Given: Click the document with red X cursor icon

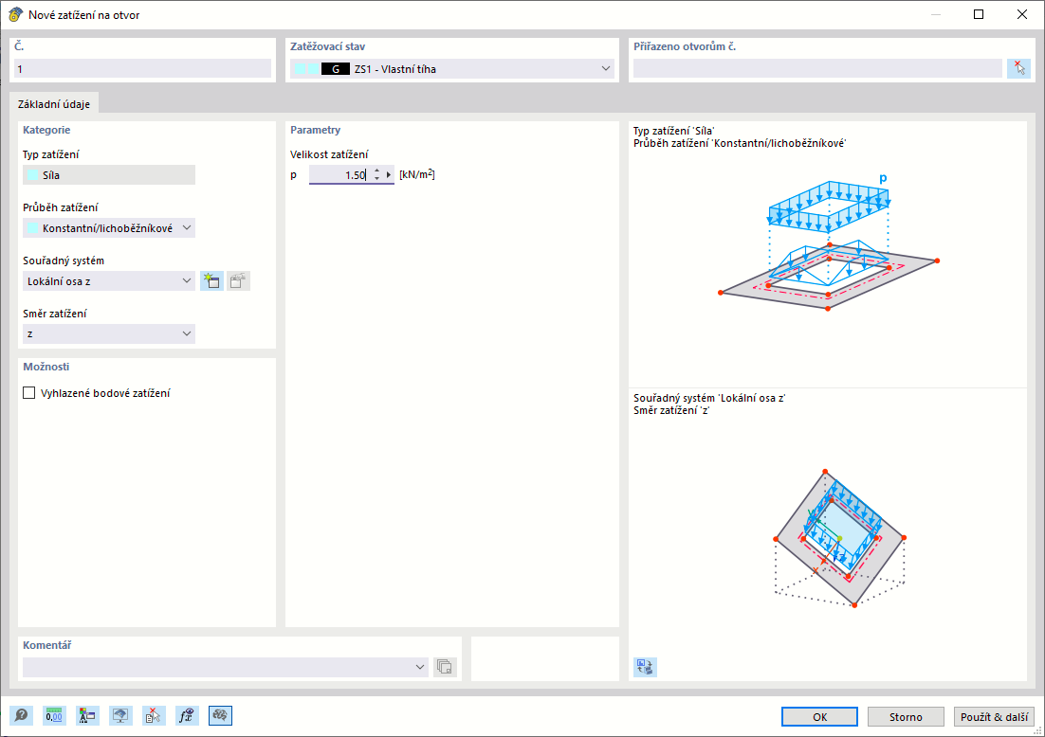Looking at the screenshot, I should coord(154,716).
